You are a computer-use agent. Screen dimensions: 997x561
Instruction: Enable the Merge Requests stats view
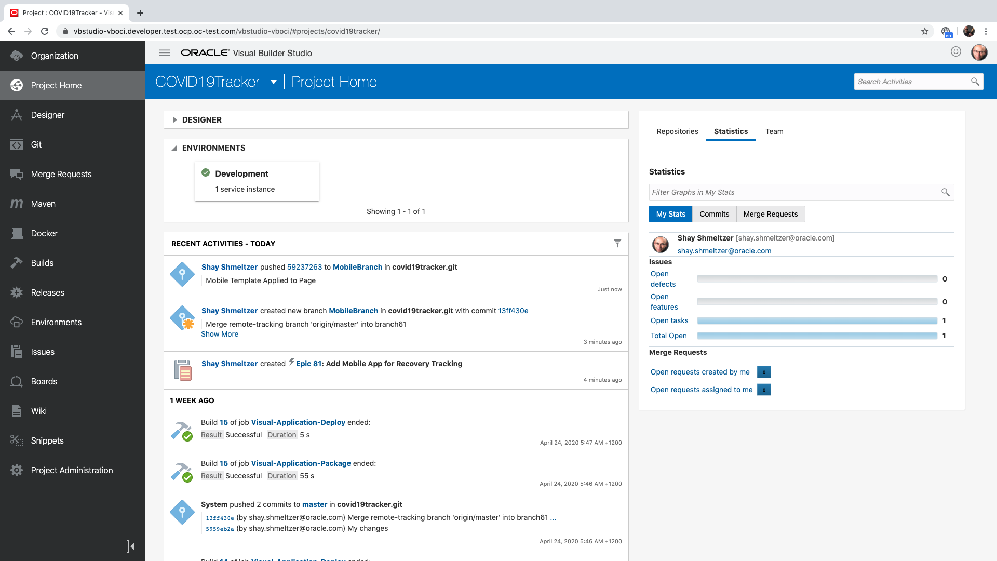point(771,213)
